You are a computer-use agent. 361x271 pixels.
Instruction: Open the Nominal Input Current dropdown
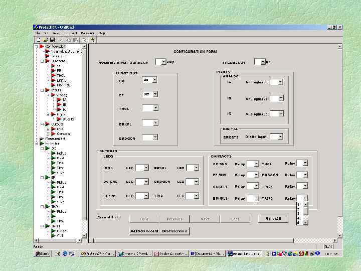click(x=163, y=62)
